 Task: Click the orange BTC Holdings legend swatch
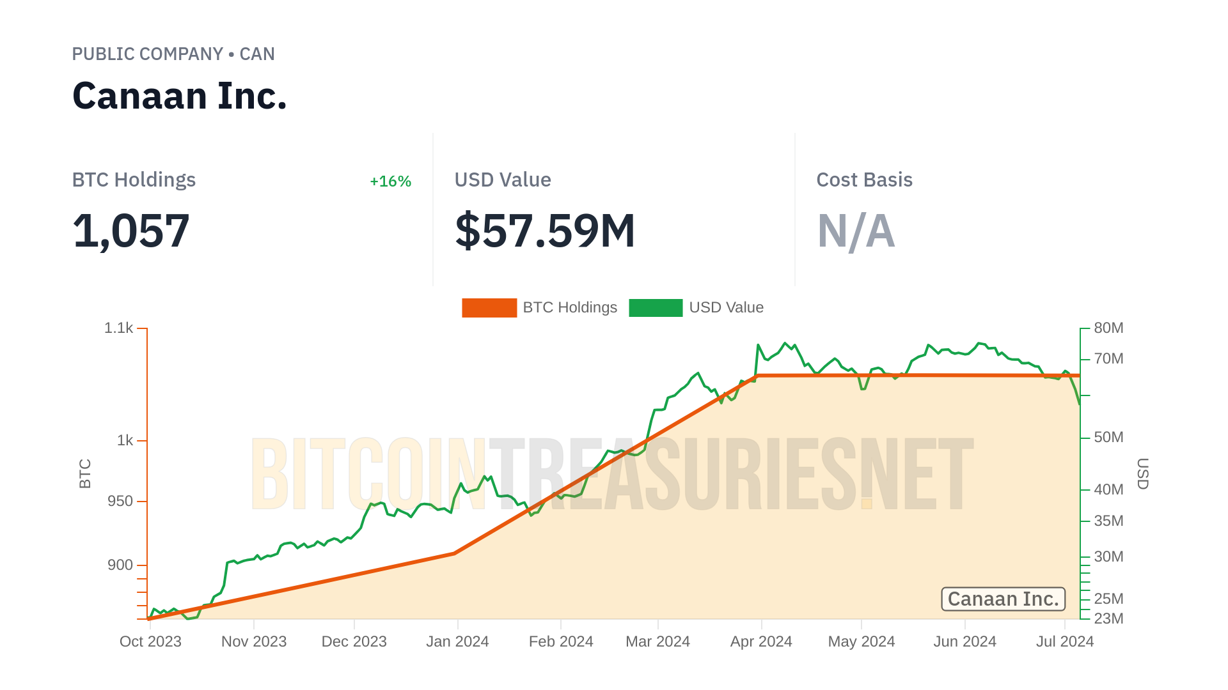[x=489, y=308]
